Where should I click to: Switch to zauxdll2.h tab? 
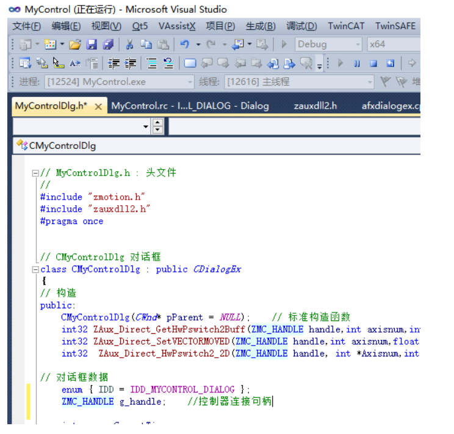(315, 106)
